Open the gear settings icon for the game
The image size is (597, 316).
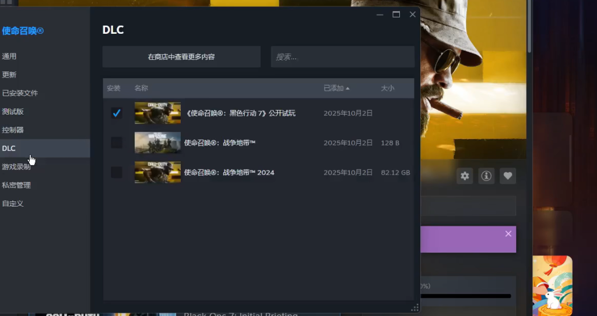click(x=465, y=176)
